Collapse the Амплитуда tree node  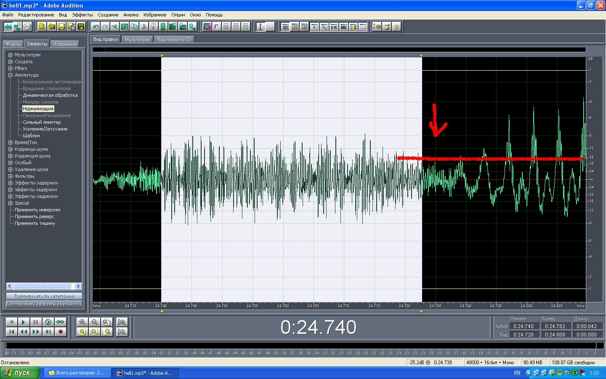[11, 75]
